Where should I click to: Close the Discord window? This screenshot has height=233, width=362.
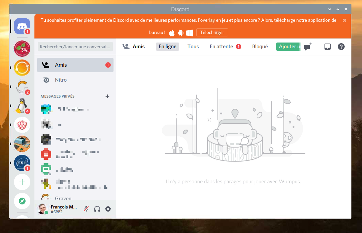[346, 9]
